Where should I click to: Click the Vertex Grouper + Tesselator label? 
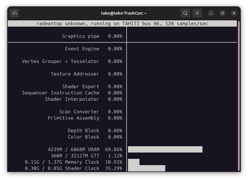61,61
